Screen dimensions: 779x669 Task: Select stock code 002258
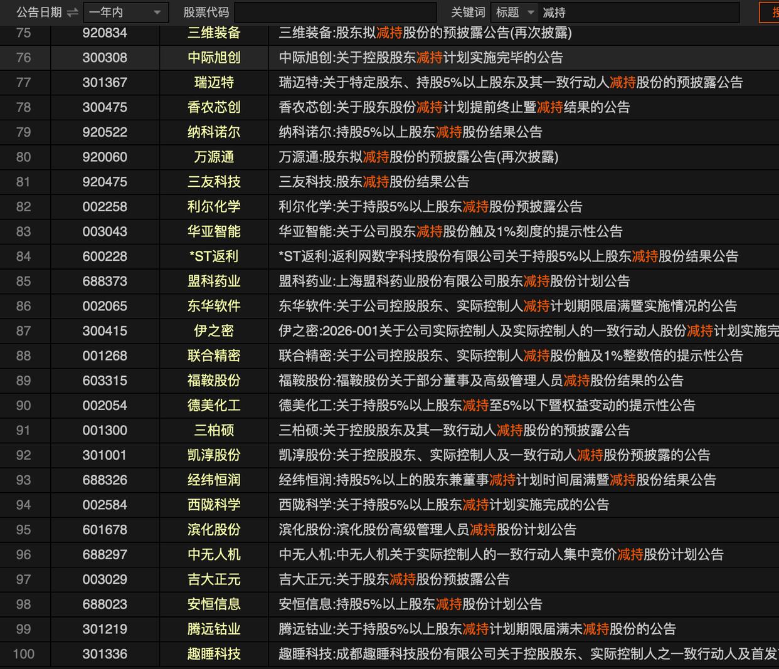coord(105,206)
